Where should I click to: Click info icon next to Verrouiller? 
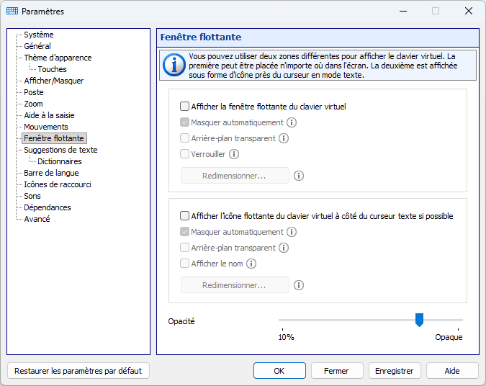(234, 154)
